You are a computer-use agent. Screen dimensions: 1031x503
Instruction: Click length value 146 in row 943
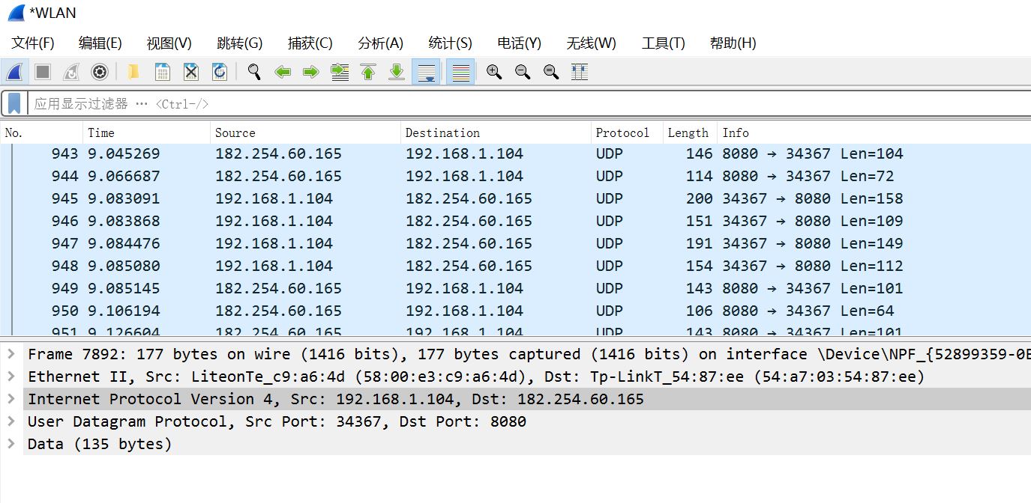[699, 153]
